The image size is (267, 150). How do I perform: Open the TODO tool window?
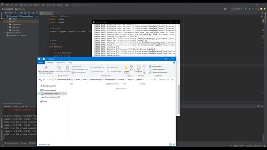click(33, 143)
